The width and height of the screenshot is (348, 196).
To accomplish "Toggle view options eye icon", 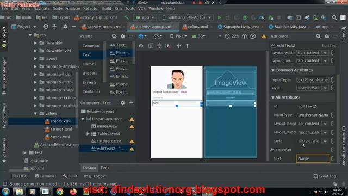I will tap(141, 46).
